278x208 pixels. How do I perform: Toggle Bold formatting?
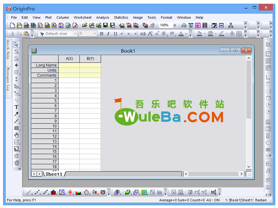point(102,34)
